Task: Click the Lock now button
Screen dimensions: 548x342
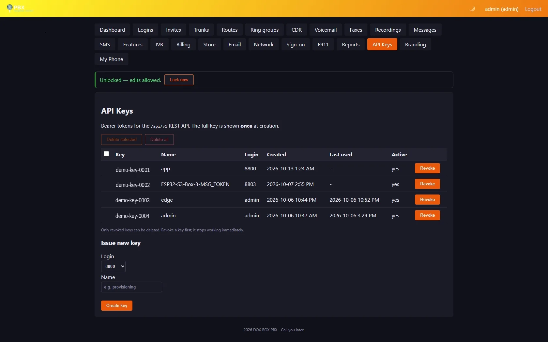Action: (179, 80)
